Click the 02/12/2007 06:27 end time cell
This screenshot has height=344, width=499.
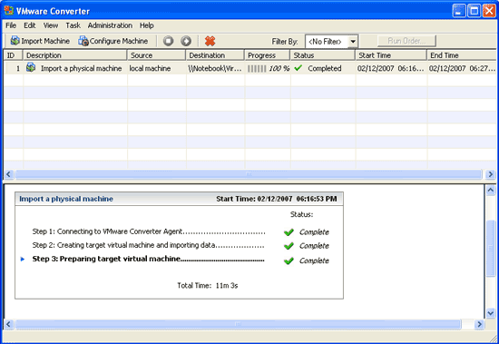(x=462, y=68)
